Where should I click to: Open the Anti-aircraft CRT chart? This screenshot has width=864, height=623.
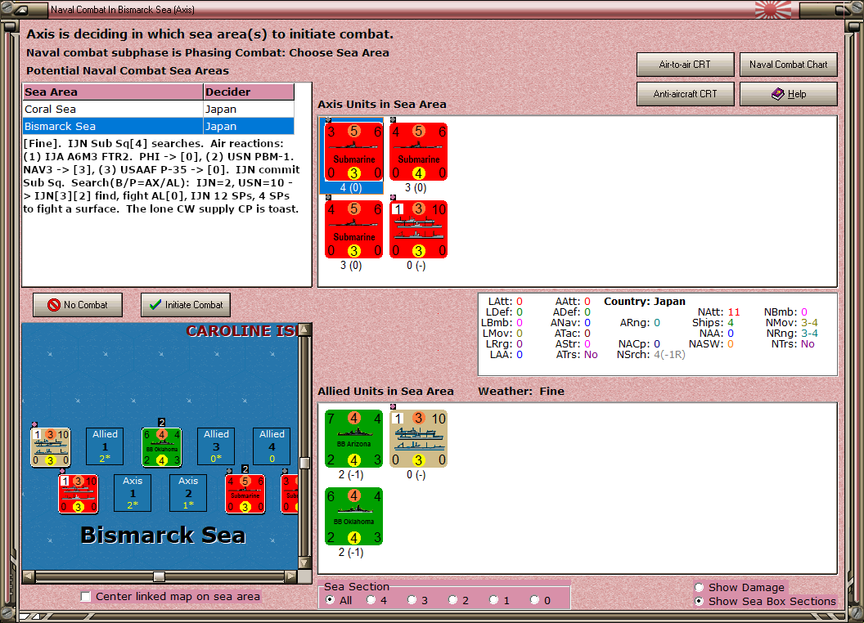[685, 94]
